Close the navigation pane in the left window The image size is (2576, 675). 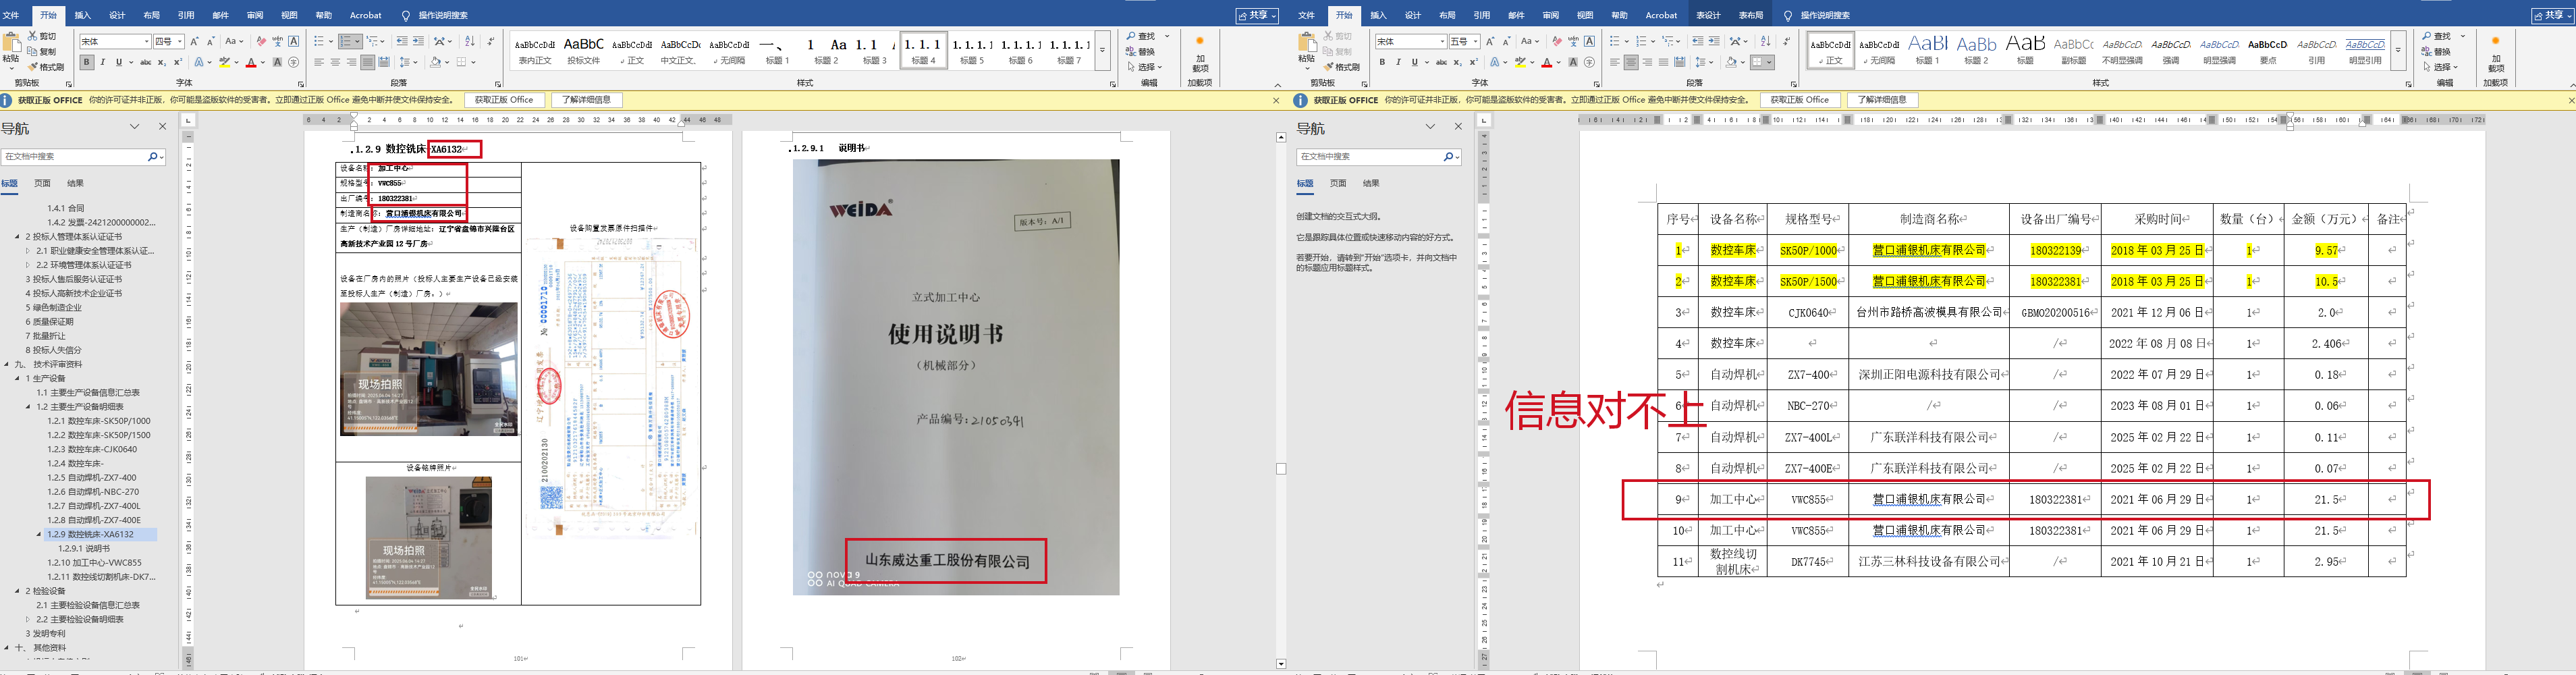tap(162, 127)
